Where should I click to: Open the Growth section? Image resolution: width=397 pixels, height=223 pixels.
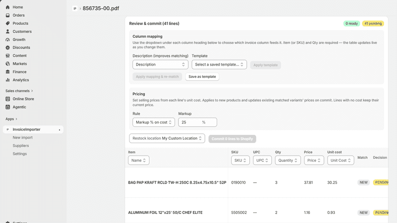(x=19, y=39)
